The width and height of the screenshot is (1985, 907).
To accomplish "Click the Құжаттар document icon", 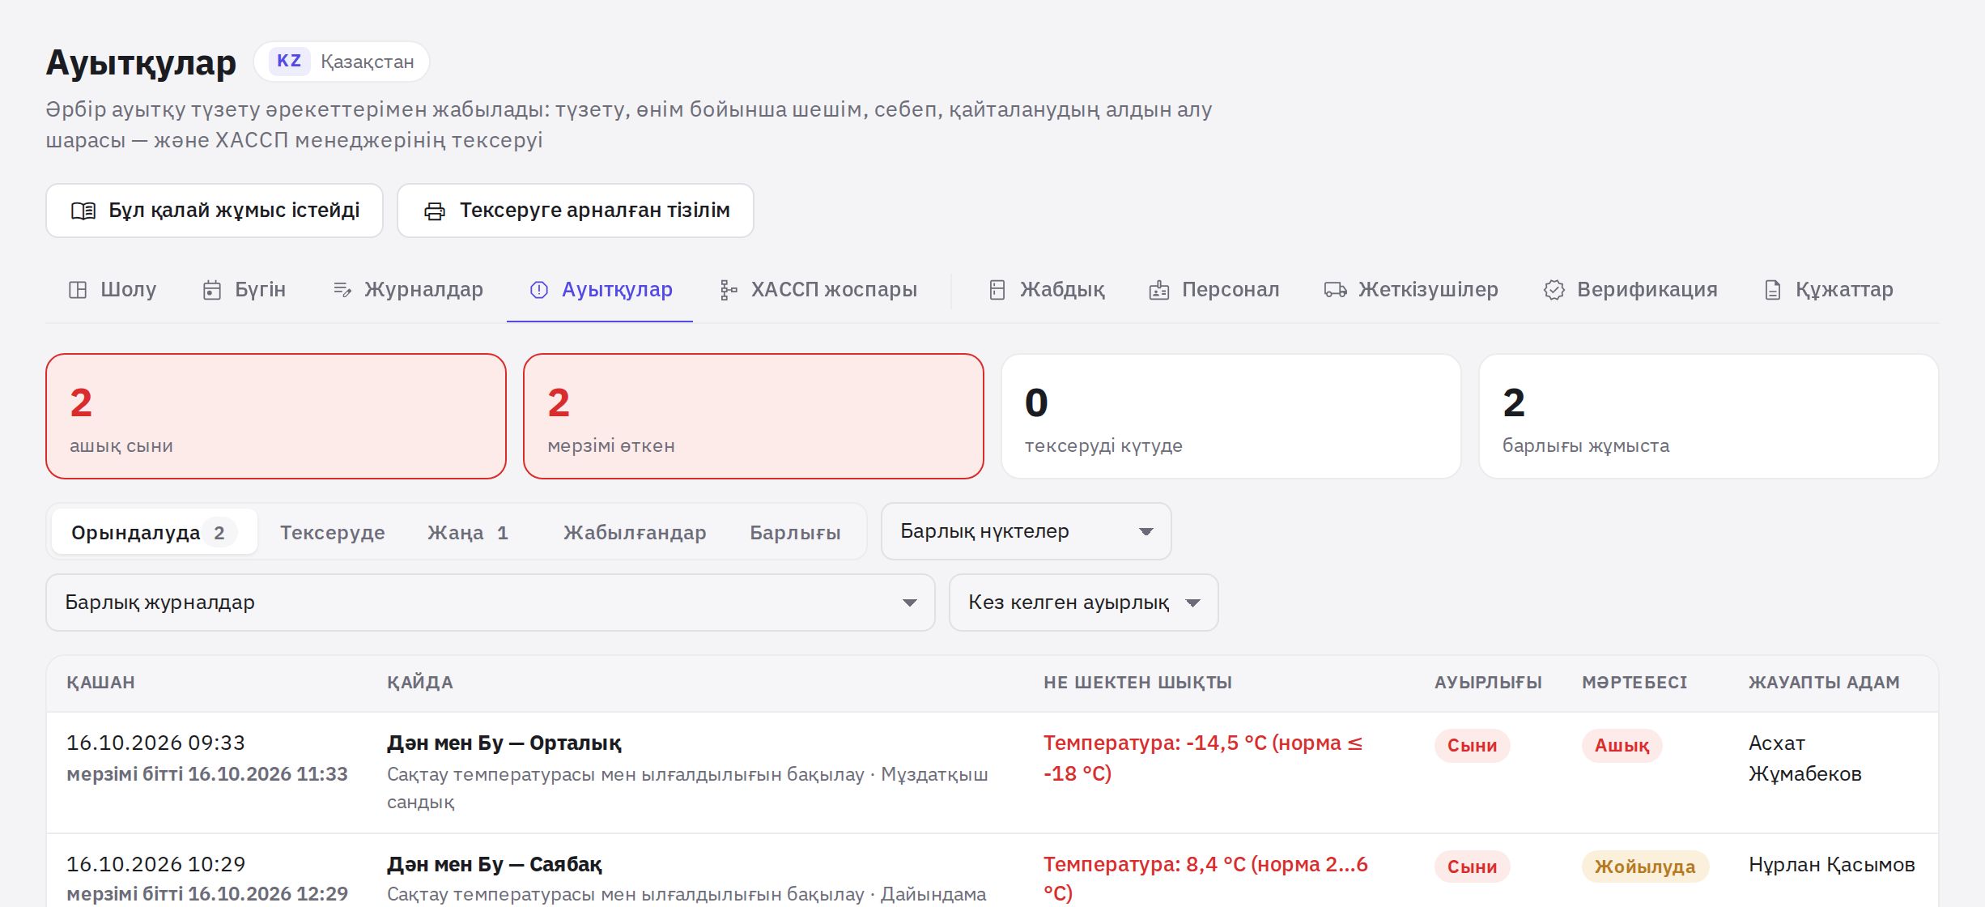I will 1773,290.
